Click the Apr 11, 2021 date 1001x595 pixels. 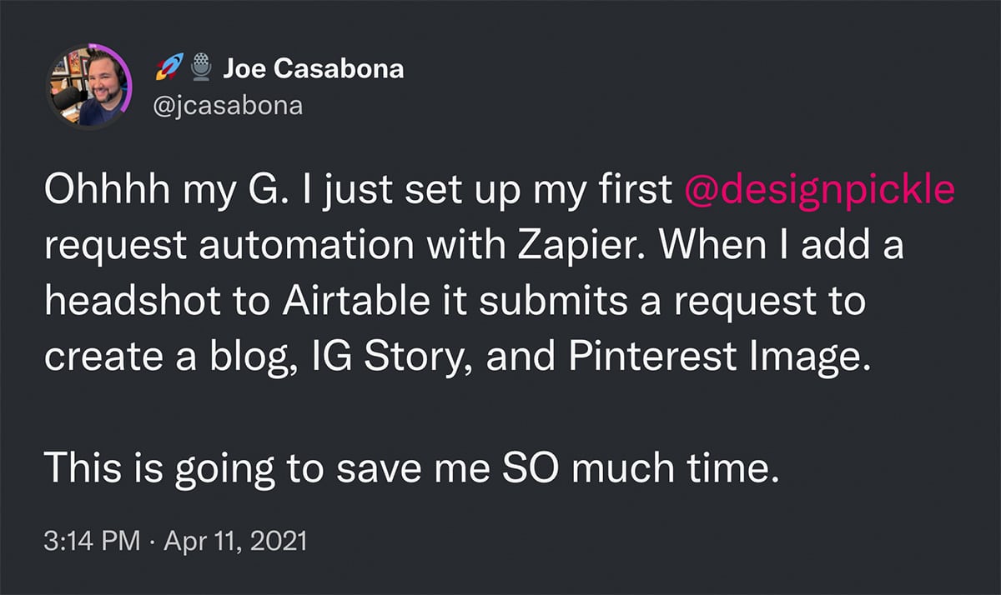pos(234,542)
